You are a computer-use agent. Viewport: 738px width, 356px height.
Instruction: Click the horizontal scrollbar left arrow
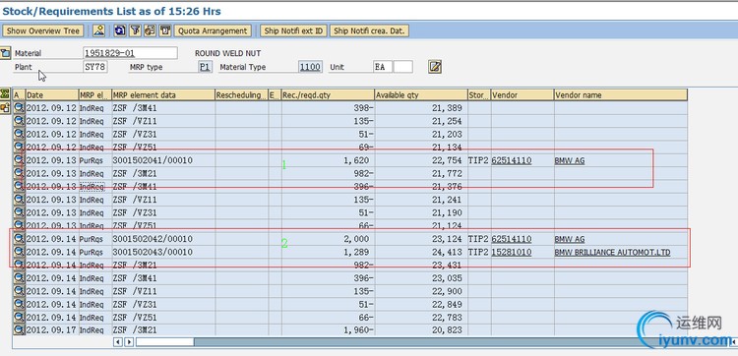pos(118,342)
